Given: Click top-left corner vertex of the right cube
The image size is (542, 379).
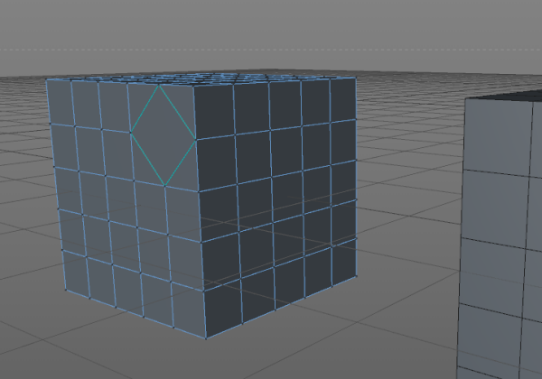Looking at the screenshot, I should tap(465, 99).
